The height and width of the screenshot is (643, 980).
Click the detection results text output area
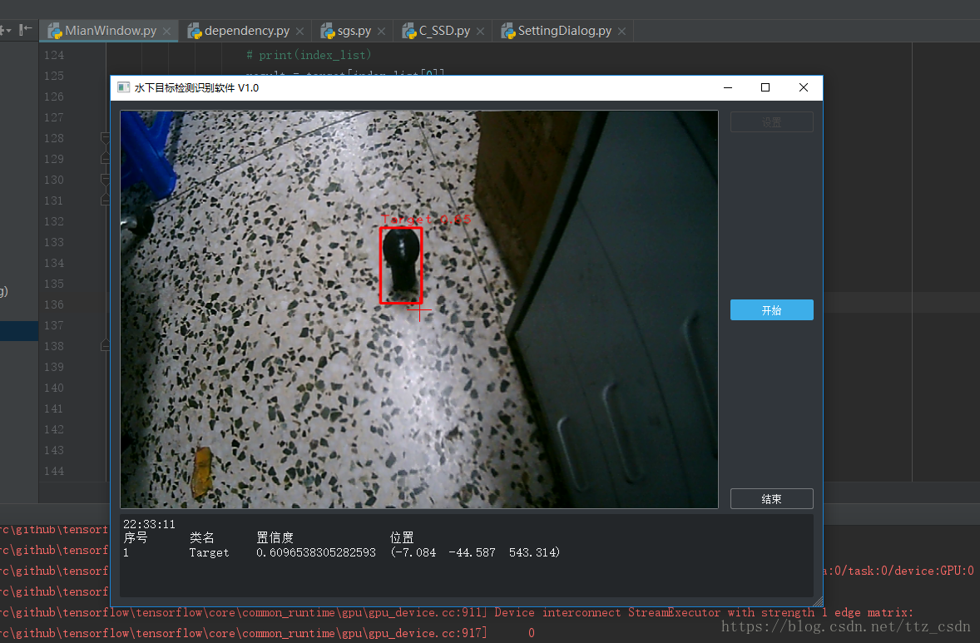click(x=466, y=555)
